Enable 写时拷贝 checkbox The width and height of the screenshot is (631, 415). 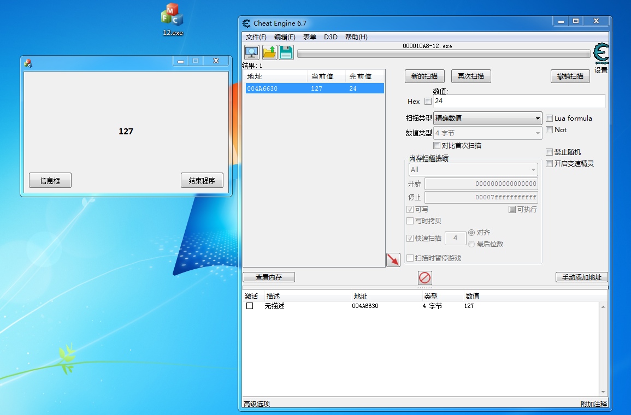pos(410,221)
